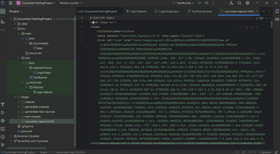Show more tool windows via ellipsis
Screen dimensions: 280x154
[3, 30]
